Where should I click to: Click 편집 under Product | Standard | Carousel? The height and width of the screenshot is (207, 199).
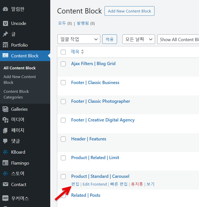click(75, 184)
